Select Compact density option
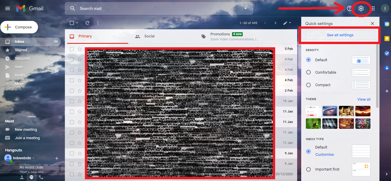This screenshot has height=181, width=391. [x=308, y=85]
